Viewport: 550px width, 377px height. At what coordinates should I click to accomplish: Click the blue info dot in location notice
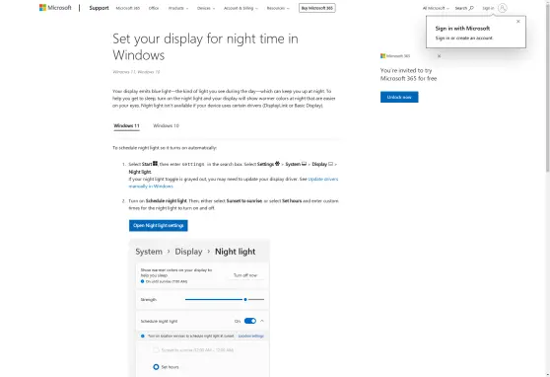[142, 336]
